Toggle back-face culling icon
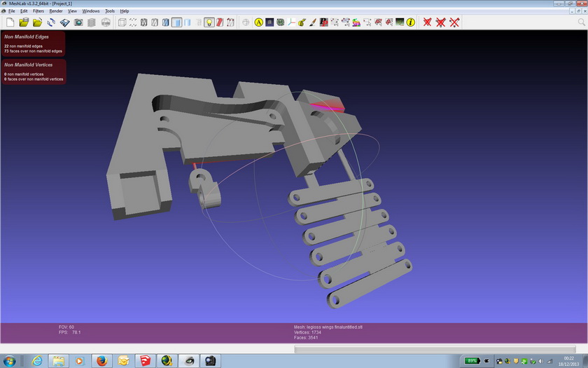The image size is (588, 368). 230,22
